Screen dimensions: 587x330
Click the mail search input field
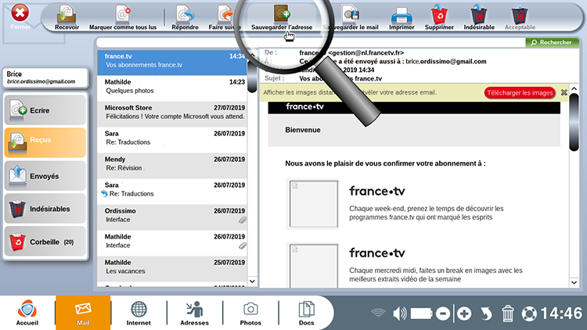pos(311,42)
